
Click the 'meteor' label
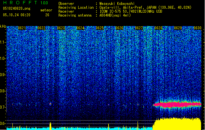[x=46, y=10]
